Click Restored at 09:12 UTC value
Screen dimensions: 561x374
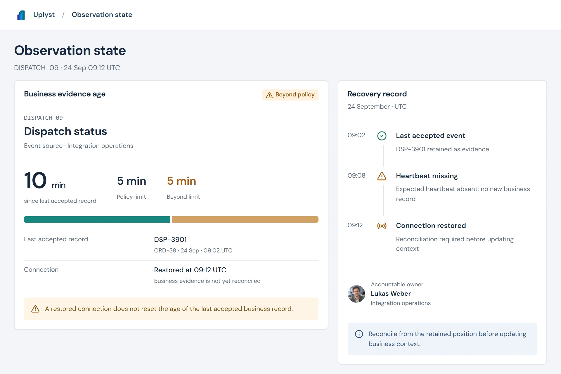point(190,270)
